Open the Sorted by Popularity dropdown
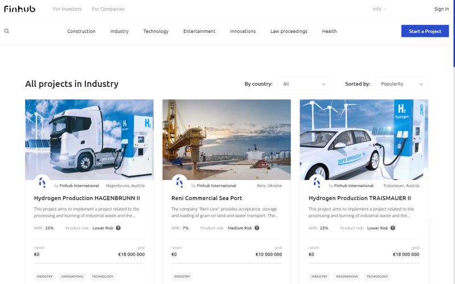The image size is (455, 284). coord(402,83)
